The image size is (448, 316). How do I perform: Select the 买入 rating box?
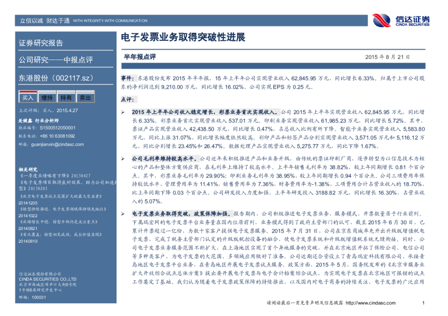[x=27, y=98]
